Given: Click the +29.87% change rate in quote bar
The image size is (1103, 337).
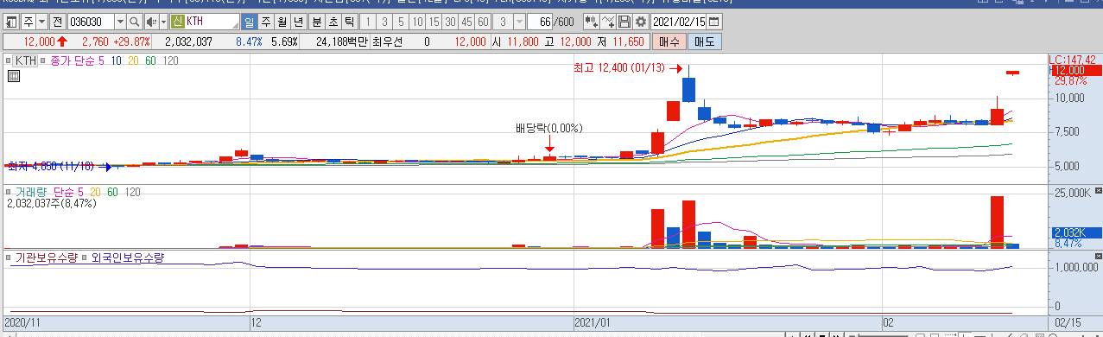Looking at the screenshot, I should click(131, 41).
